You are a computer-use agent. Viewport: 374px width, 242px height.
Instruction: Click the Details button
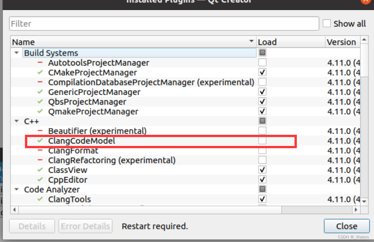pyautogui.click(x=32, y=226)
